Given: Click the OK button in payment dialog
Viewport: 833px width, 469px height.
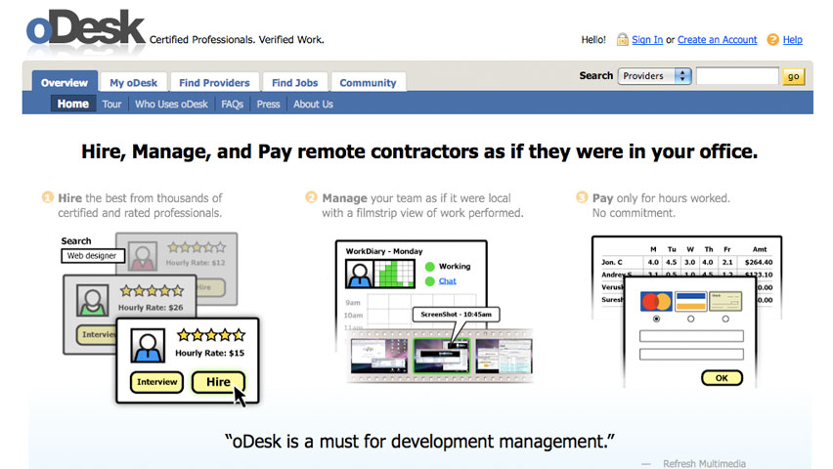Looking at the screenshot, I should tap(722, 378).
